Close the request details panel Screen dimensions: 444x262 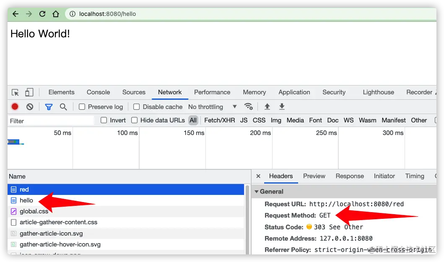(x=258, y=176)
